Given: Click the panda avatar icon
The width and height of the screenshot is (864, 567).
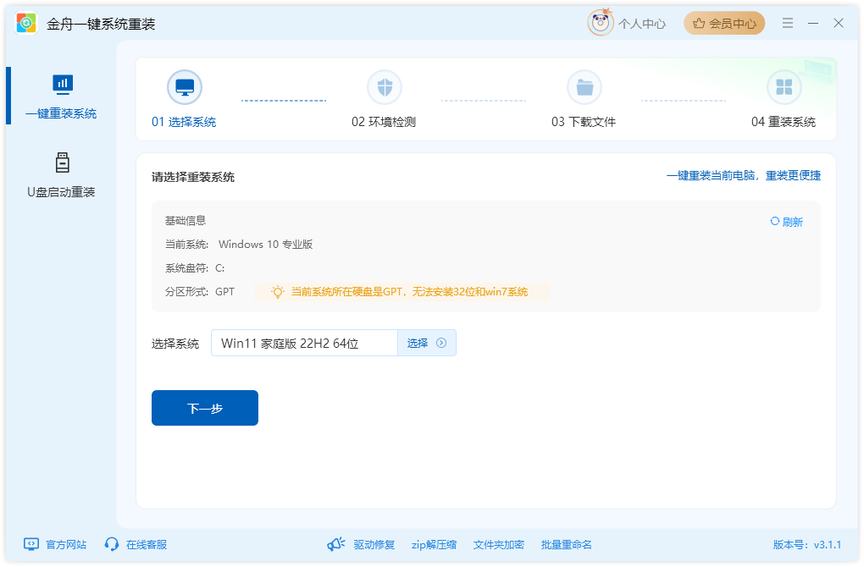Looking at the screenshot, I should coord(600,23).
